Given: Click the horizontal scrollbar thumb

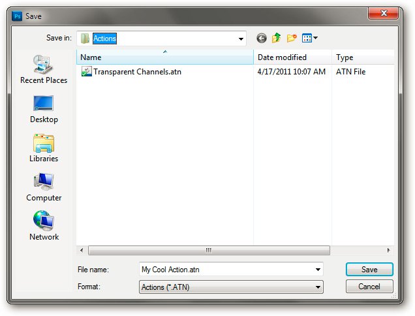Looking at the screenshot, I should click(x=208, y=250).
